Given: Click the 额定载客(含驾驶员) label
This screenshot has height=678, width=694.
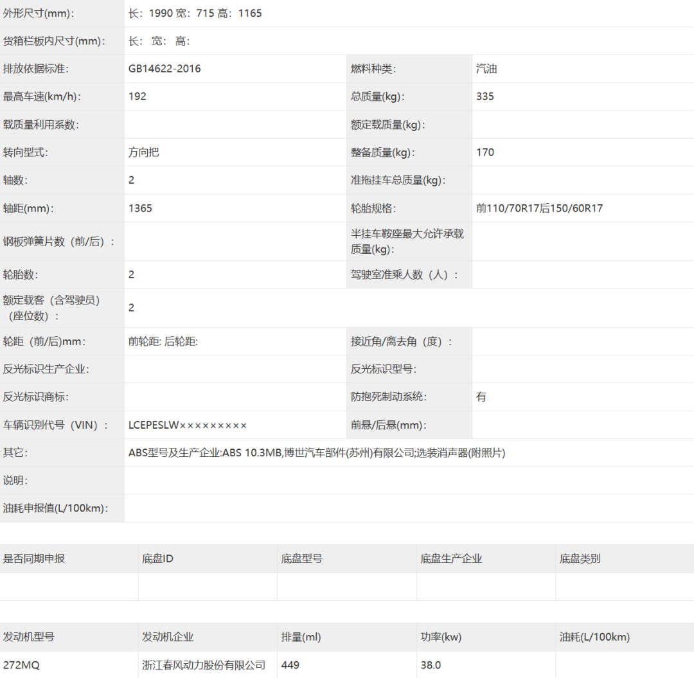Looking at the screenshot, I should (x=51, y=308).
